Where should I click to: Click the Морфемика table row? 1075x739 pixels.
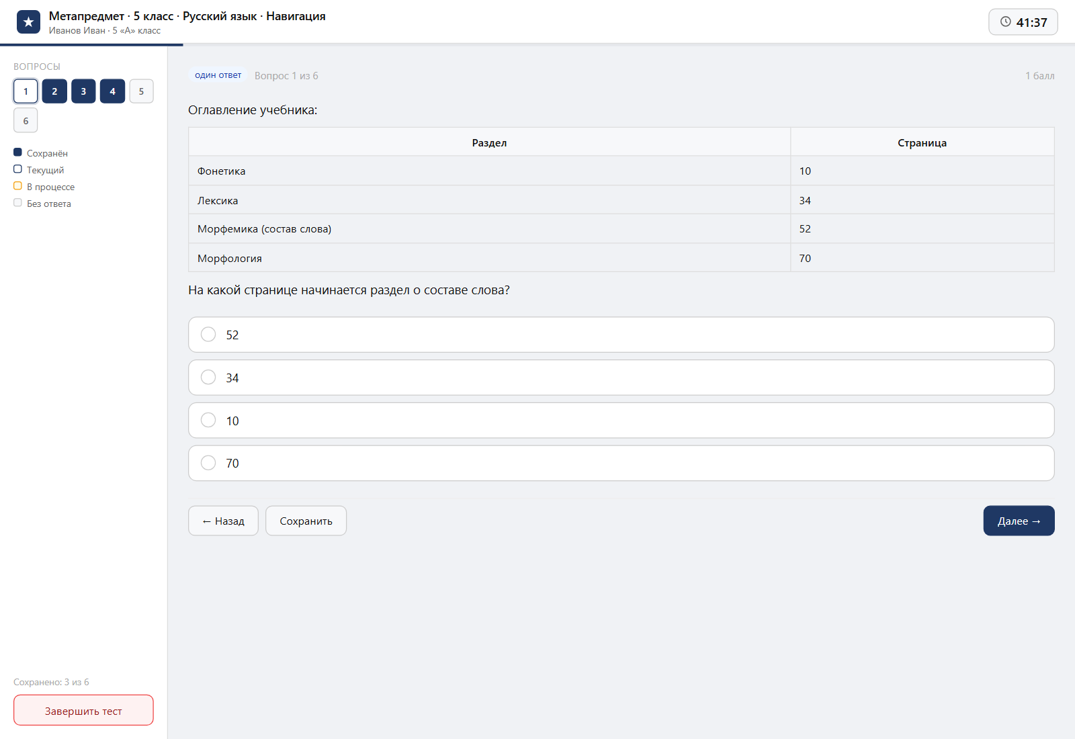pyautogui.click(x=621, y=229)
